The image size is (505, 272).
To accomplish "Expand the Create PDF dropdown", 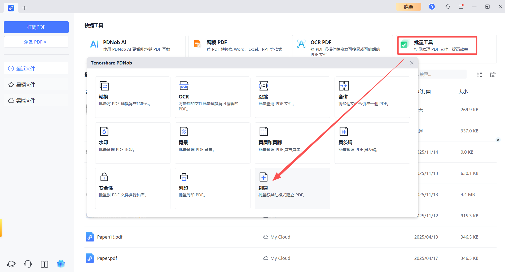I will tap(36, 42).
